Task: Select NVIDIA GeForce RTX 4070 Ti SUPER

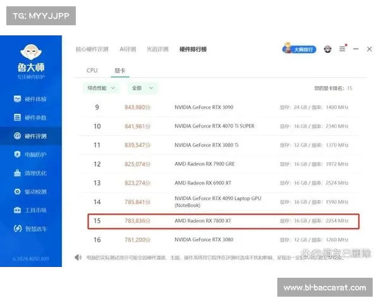Action: 214,126
